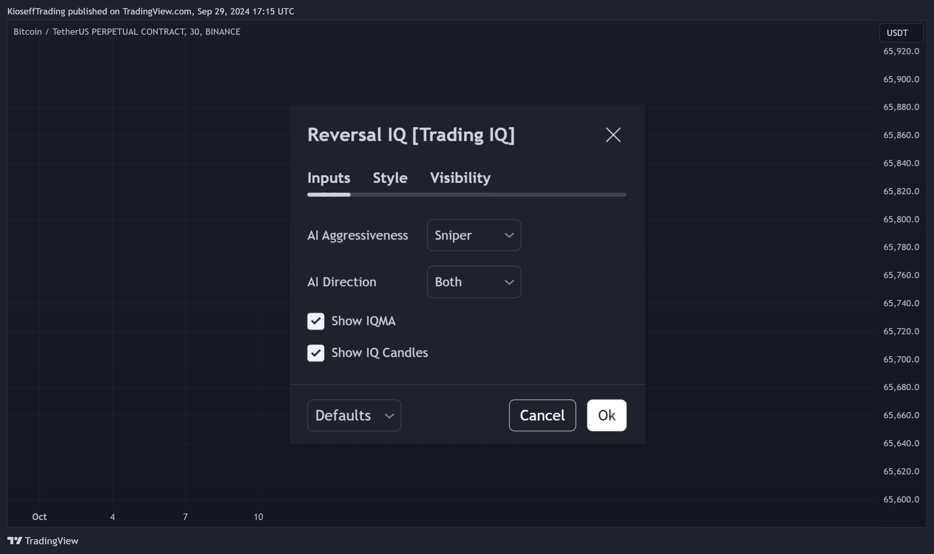
Task: Click the AI Direction label
Action: (x=342, y=282)
